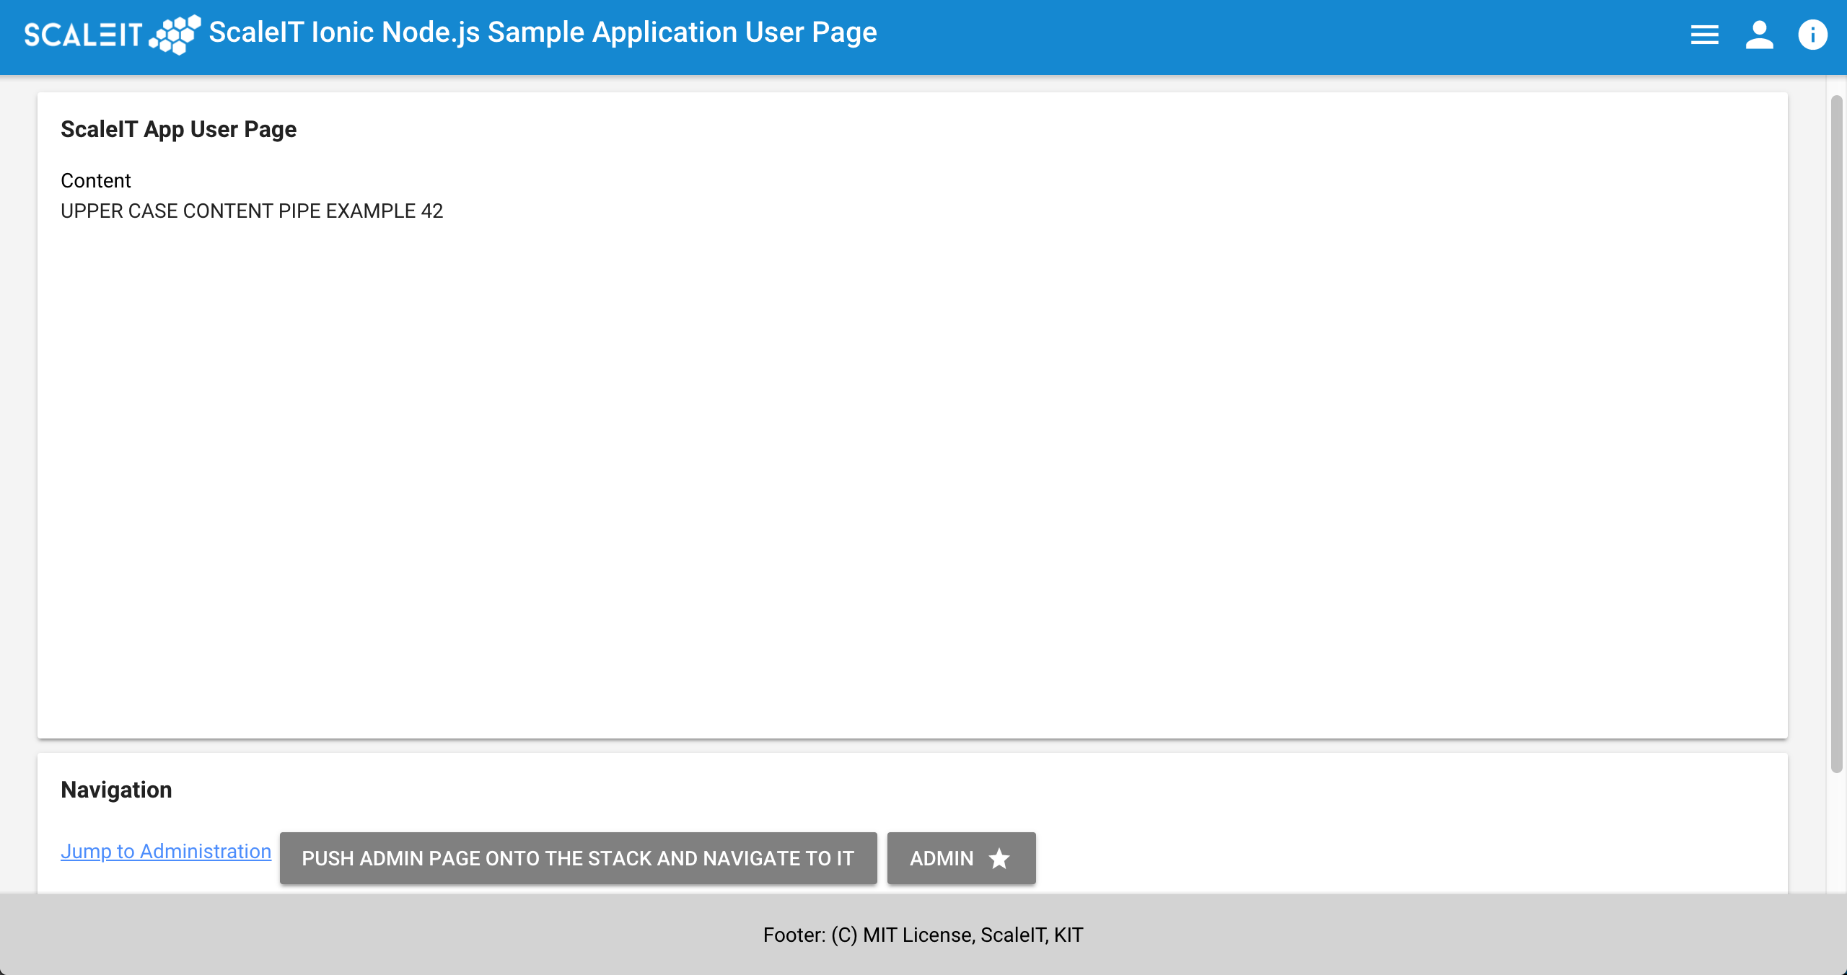Follow the Jump to Administration link

coord(166,851)
